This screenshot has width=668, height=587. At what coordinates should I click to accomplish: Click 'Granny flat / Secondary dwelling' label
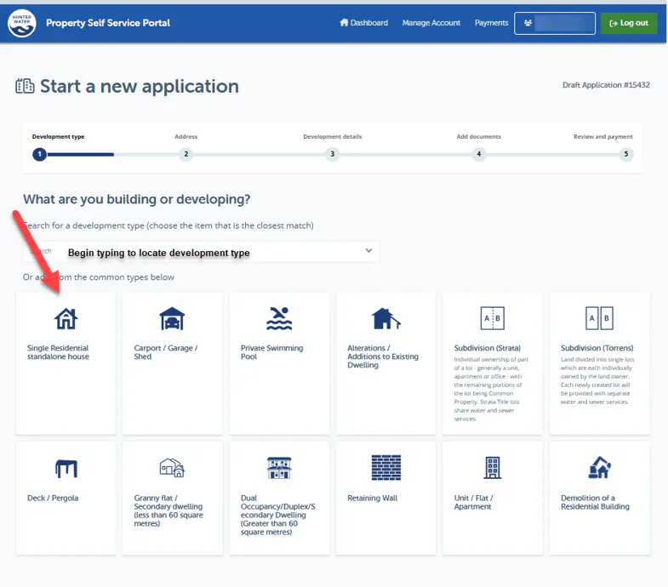point(168,510)
